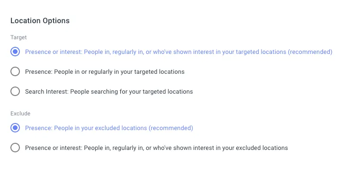Click the blue Target 'Presence or interest' label text
351x175 pixels.
(x=179, y=52)
